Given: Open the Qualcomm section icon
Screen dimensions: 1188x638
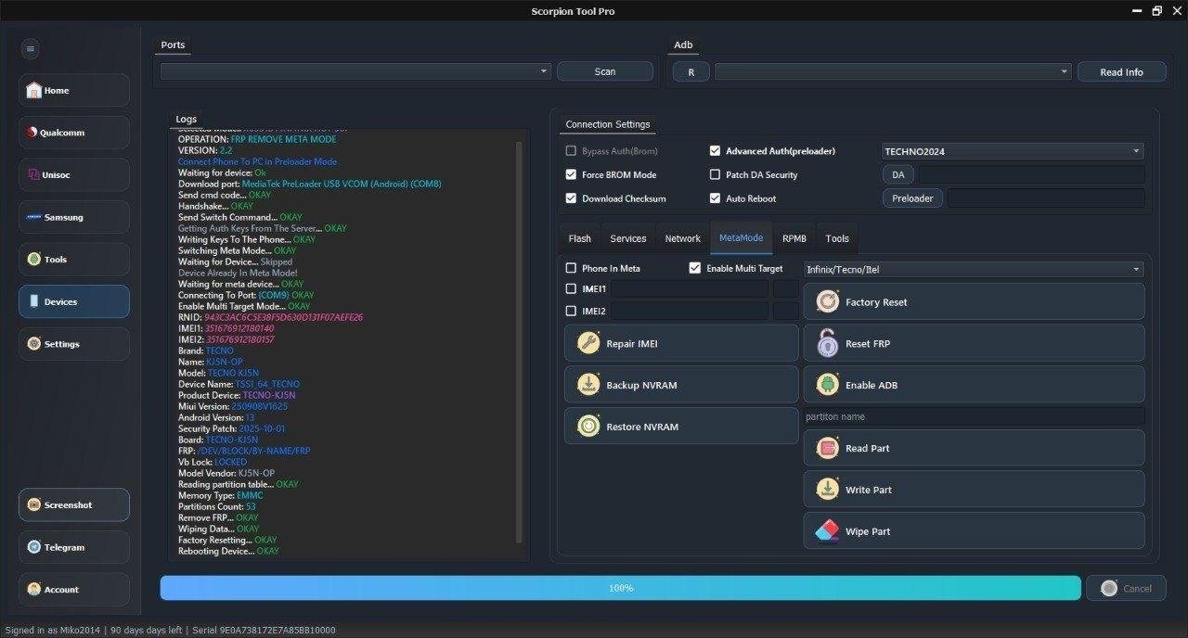Looking at the screenshot, I should 32,133.
